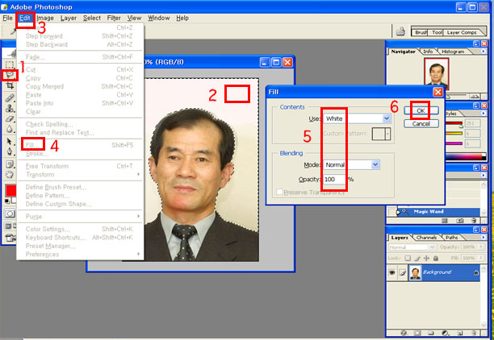Click the Background layer lock icon

point(476,273)
